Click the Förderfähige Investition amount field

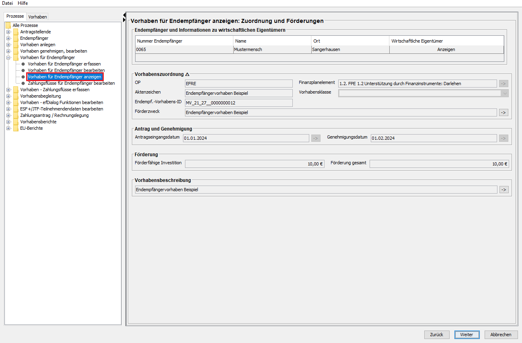point(255,164)
